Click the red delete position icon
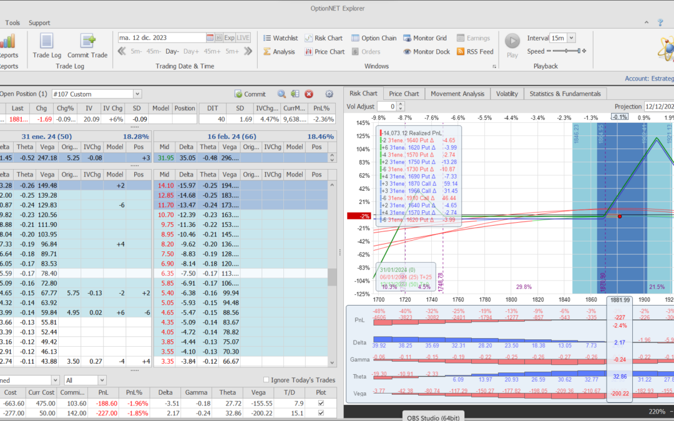Image resolution: width=674 pixels, height=421 pixels. 309,94
